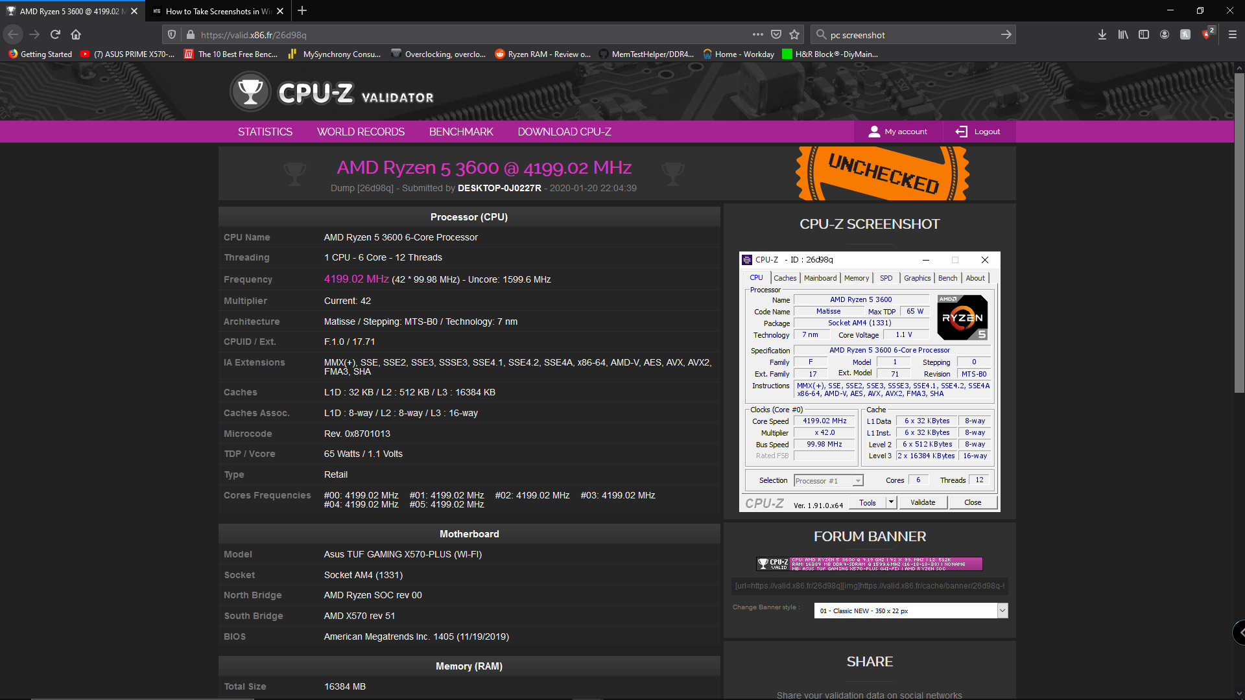This screenshot has height=700, width=1245.
Task: Go to DOWNLOAD CPU-Z
Action: [564, 132]
